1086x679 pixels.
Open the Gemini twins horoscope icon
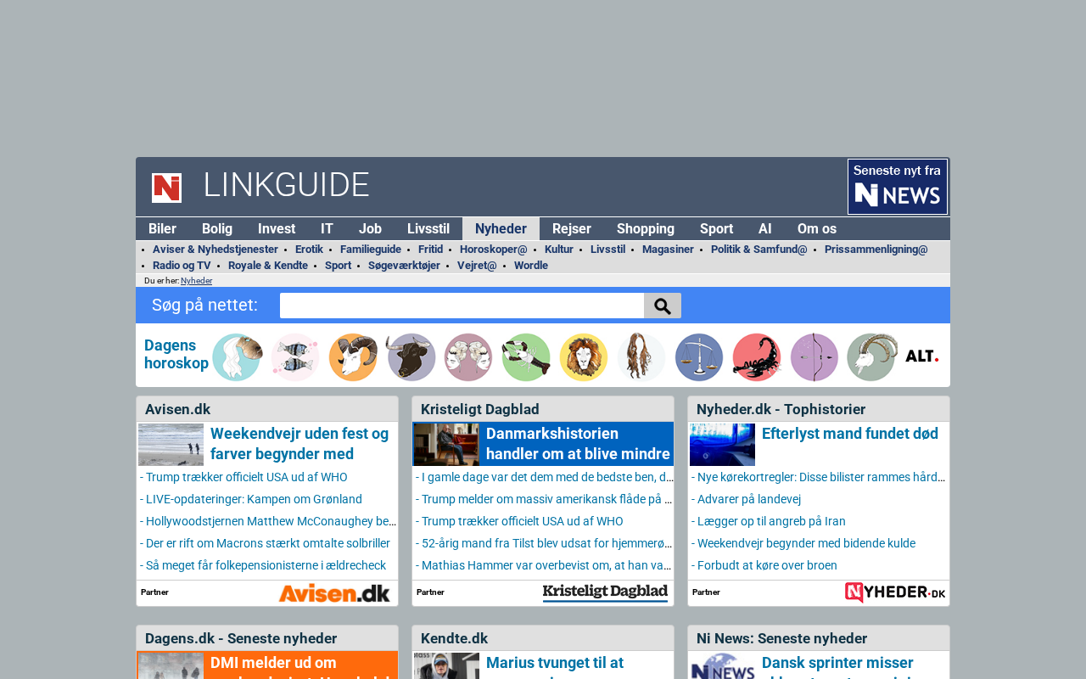(468, 357)
